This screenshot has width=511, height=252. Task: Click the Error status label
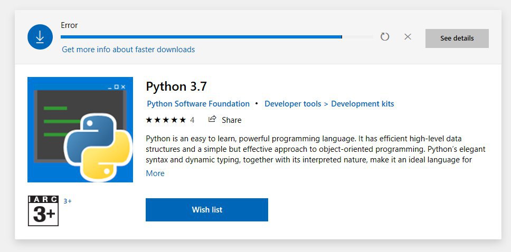click(x=69, y=25)
